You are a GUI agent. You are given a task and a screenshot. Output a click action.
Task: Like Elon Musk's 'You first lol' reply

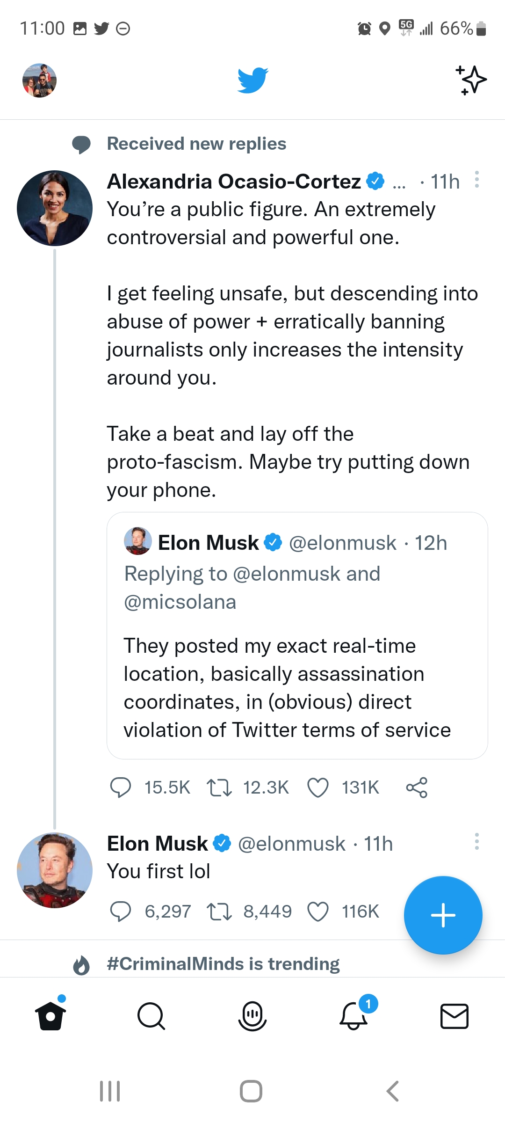point(318,912)
